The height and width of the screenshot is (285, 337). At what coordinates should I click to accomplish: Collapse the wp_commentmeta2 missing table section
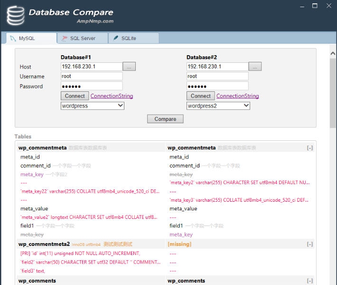coord(309,244)
